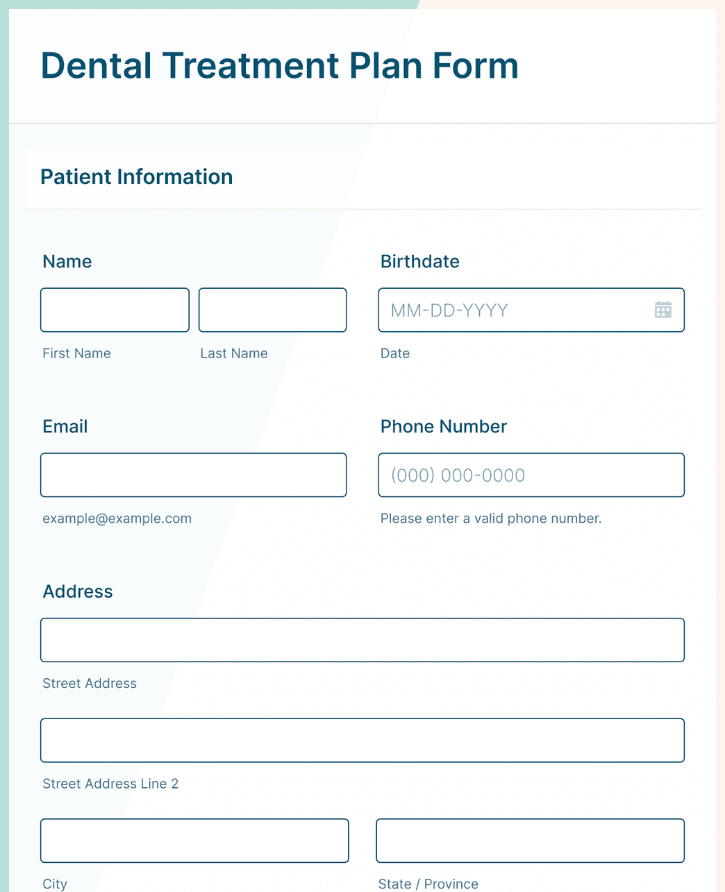Click the valid phone number hint text

pyautogui.click(x=491, y=519)
